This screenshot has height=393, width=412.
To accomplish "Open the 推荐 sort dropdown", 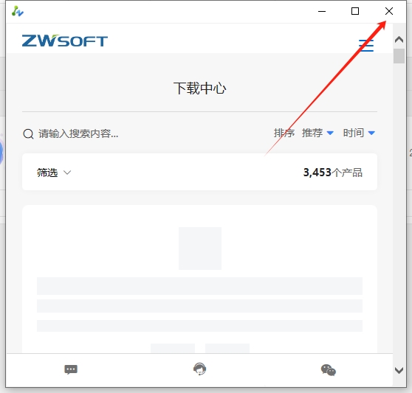I will 317,133.
